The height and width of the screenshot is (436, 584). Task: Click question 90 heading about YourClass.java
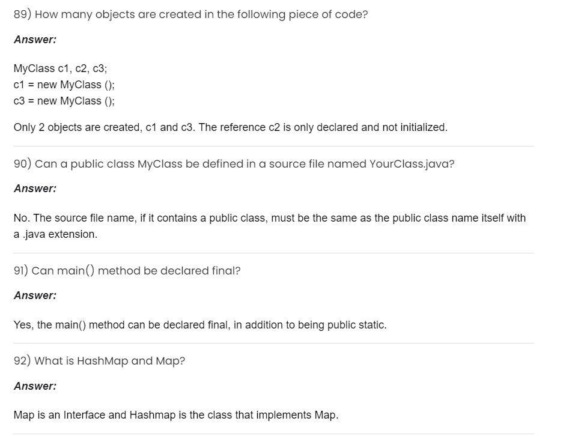pos(234,164)
